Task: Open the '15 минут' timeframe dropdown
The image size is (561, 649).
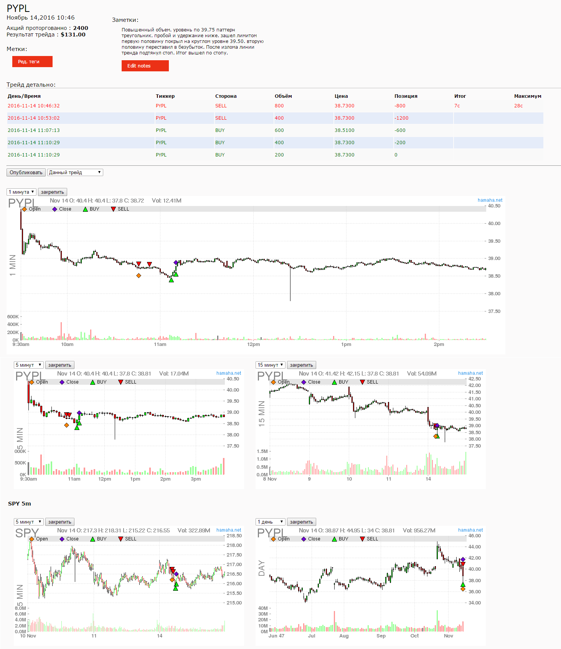Action: pyautogui.click(x=271, y=365)
